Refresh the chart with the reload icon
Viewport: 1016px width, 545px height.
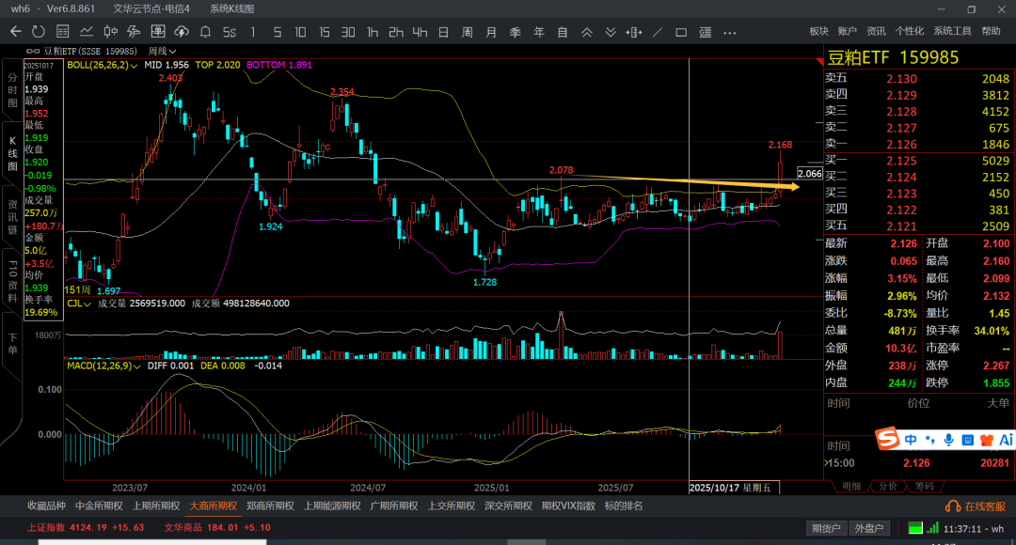[39, 32]
